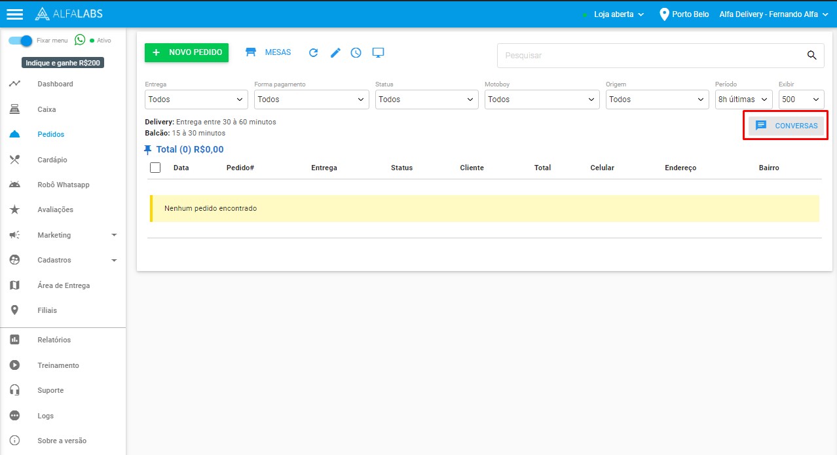Toggle the Fixar menu switch

pyautogui.click(x=21, y=41)
